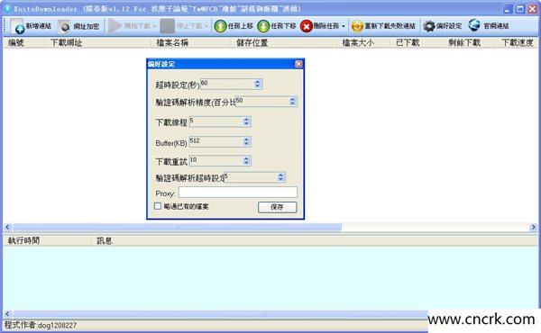Viewport: 541px width, 333px height.
Task: Click the log panel horizontal scrollbar thumb
Action: coord(221,314)
